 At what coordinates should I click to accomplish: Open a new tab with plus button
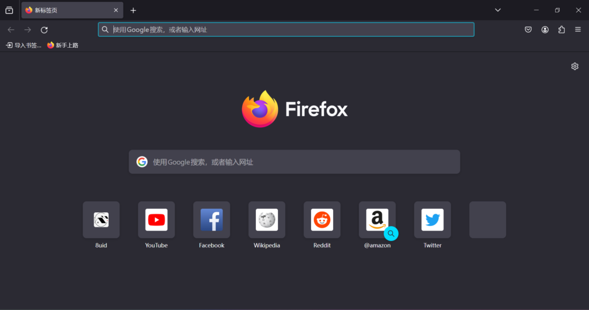point(133,10)
